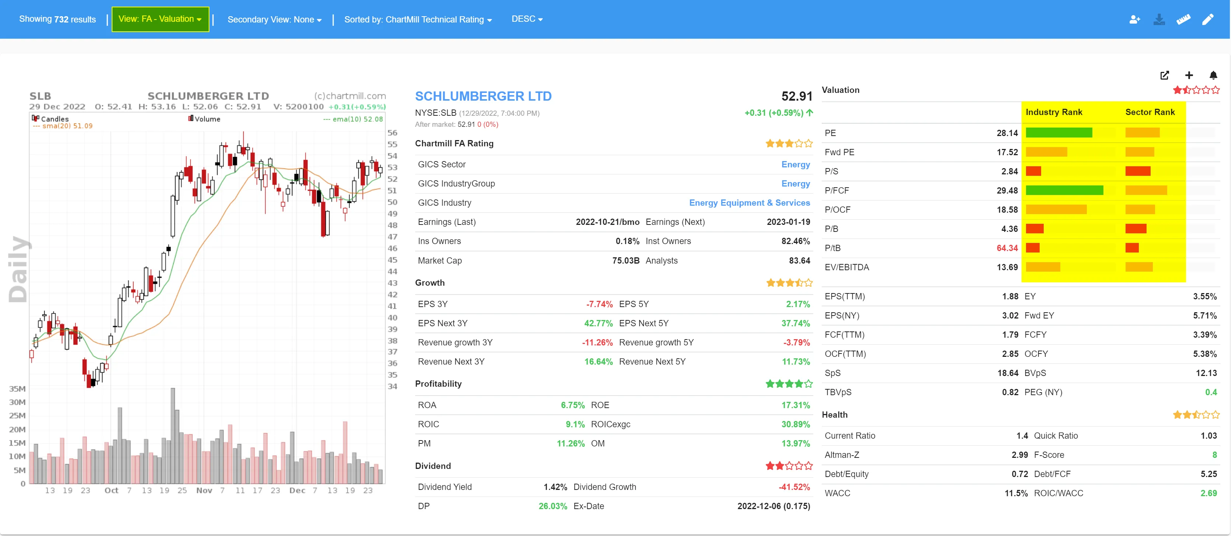Click the add user icon in top bar
This screenshot has height=536, width=1231.
(x=1134, y=20)
